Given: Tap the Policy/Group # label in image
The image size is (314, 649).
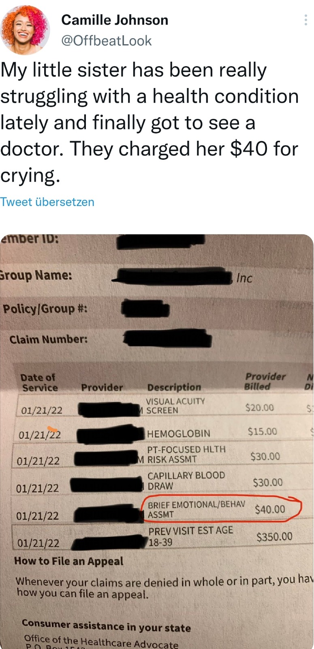Looking at the screenshot, I should click(45, 309).
